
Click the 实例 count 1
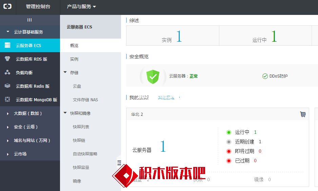pos(179,37)
